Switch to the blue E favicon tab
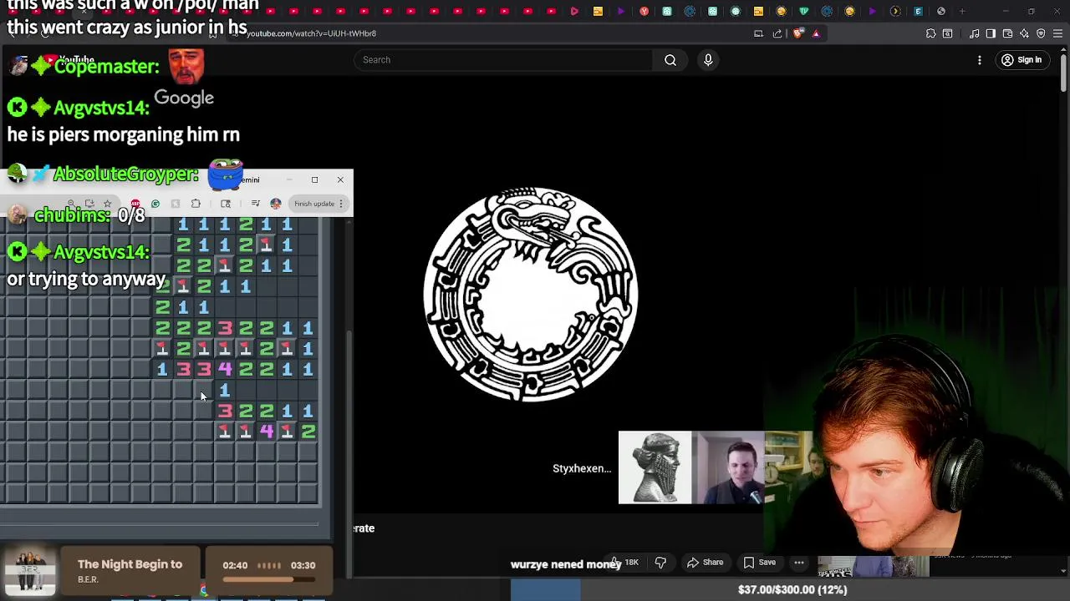The height and width of the screenshot is (601, 1070). pyautogui.click(x=918, y=11)
